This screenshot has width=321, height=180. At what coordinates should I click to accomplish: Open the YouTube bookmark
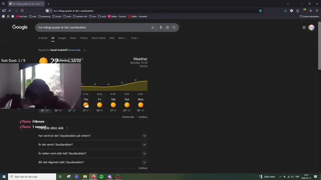22,16
